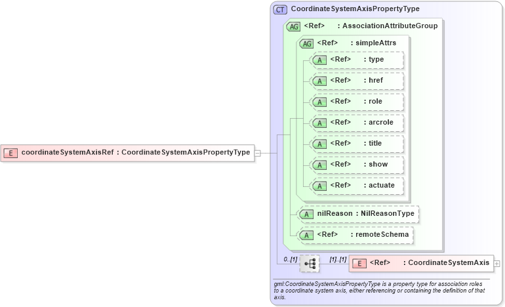Select the AssociationAttributeGroup reference label
The height and width of the screenshot is (307, 505).
point(388,26)
